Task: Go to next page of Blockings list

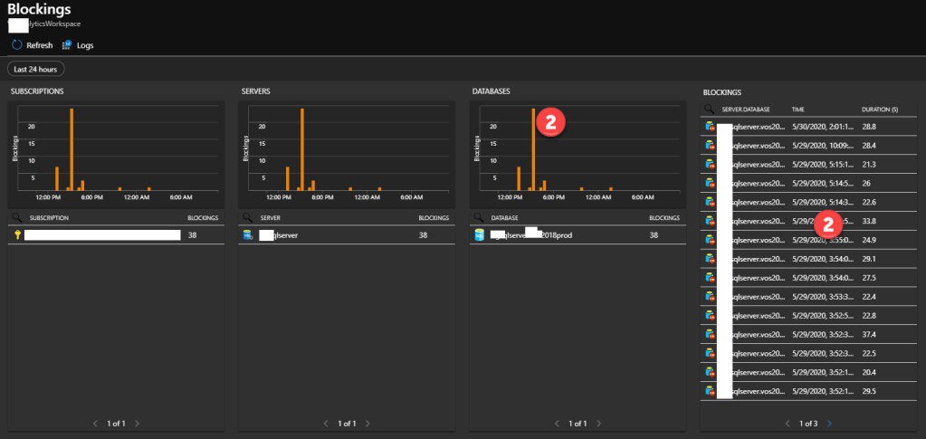Action: point(829,423)
